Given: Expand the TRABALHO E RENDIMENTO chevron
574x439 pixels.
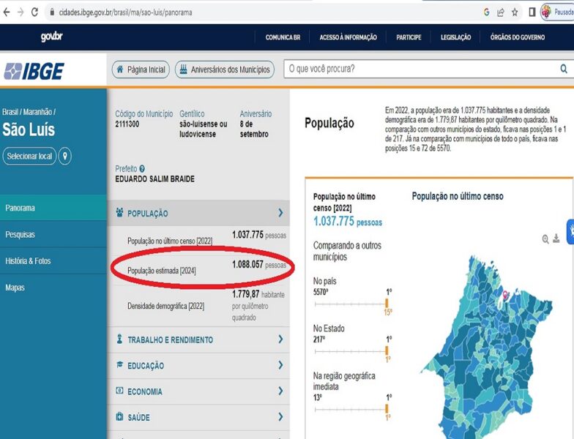Looking at the screenshot, I should coord(280,339).
